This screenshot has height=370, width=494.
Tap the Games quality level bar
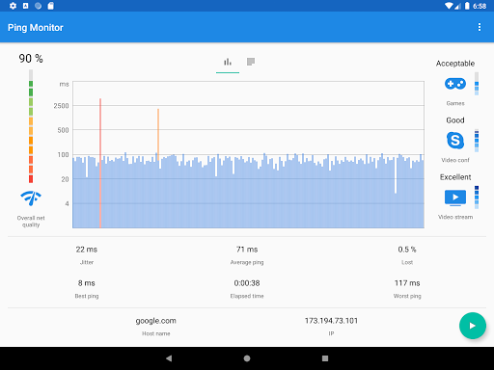pos(477,84)
